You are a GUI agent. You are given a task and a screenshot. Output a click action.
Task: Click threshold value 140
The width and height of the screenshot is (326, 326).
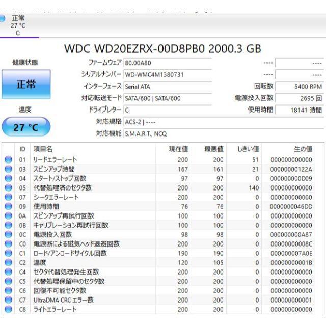point(254,188)
